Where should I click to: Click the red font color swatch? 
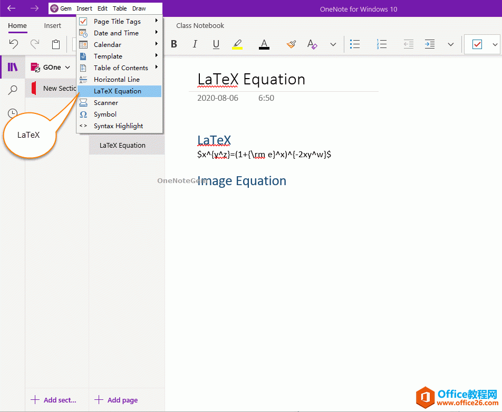tap(264, 44)
